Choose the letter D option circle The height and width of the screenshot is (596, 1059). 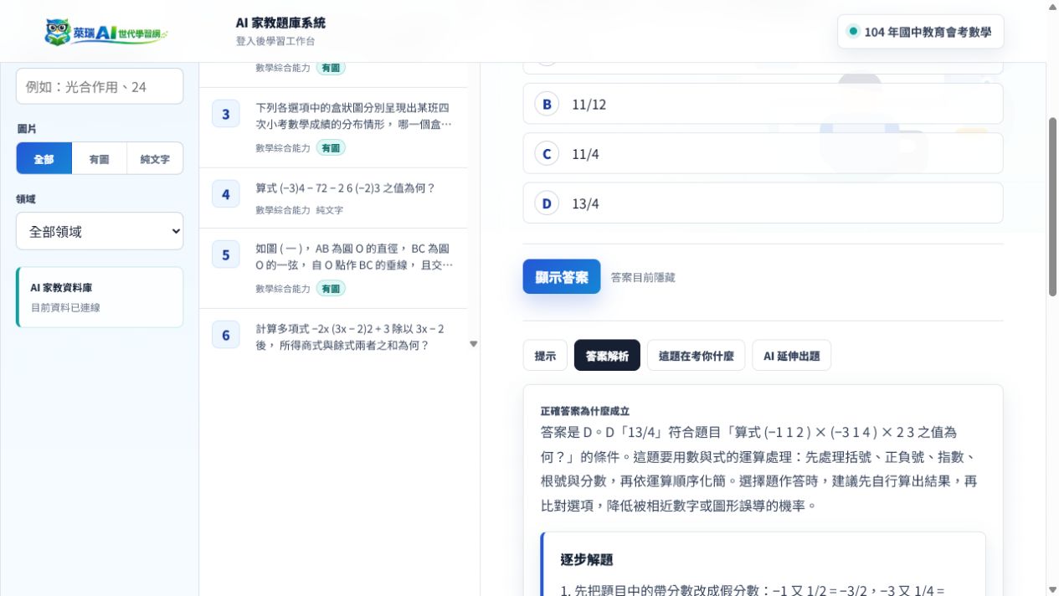pyautogui.click(x=547, y=203)
